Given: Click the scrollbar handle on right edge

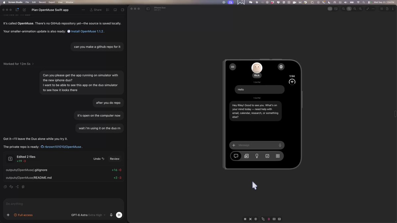Looking at the screenshot, I should (x=396, y=114).
